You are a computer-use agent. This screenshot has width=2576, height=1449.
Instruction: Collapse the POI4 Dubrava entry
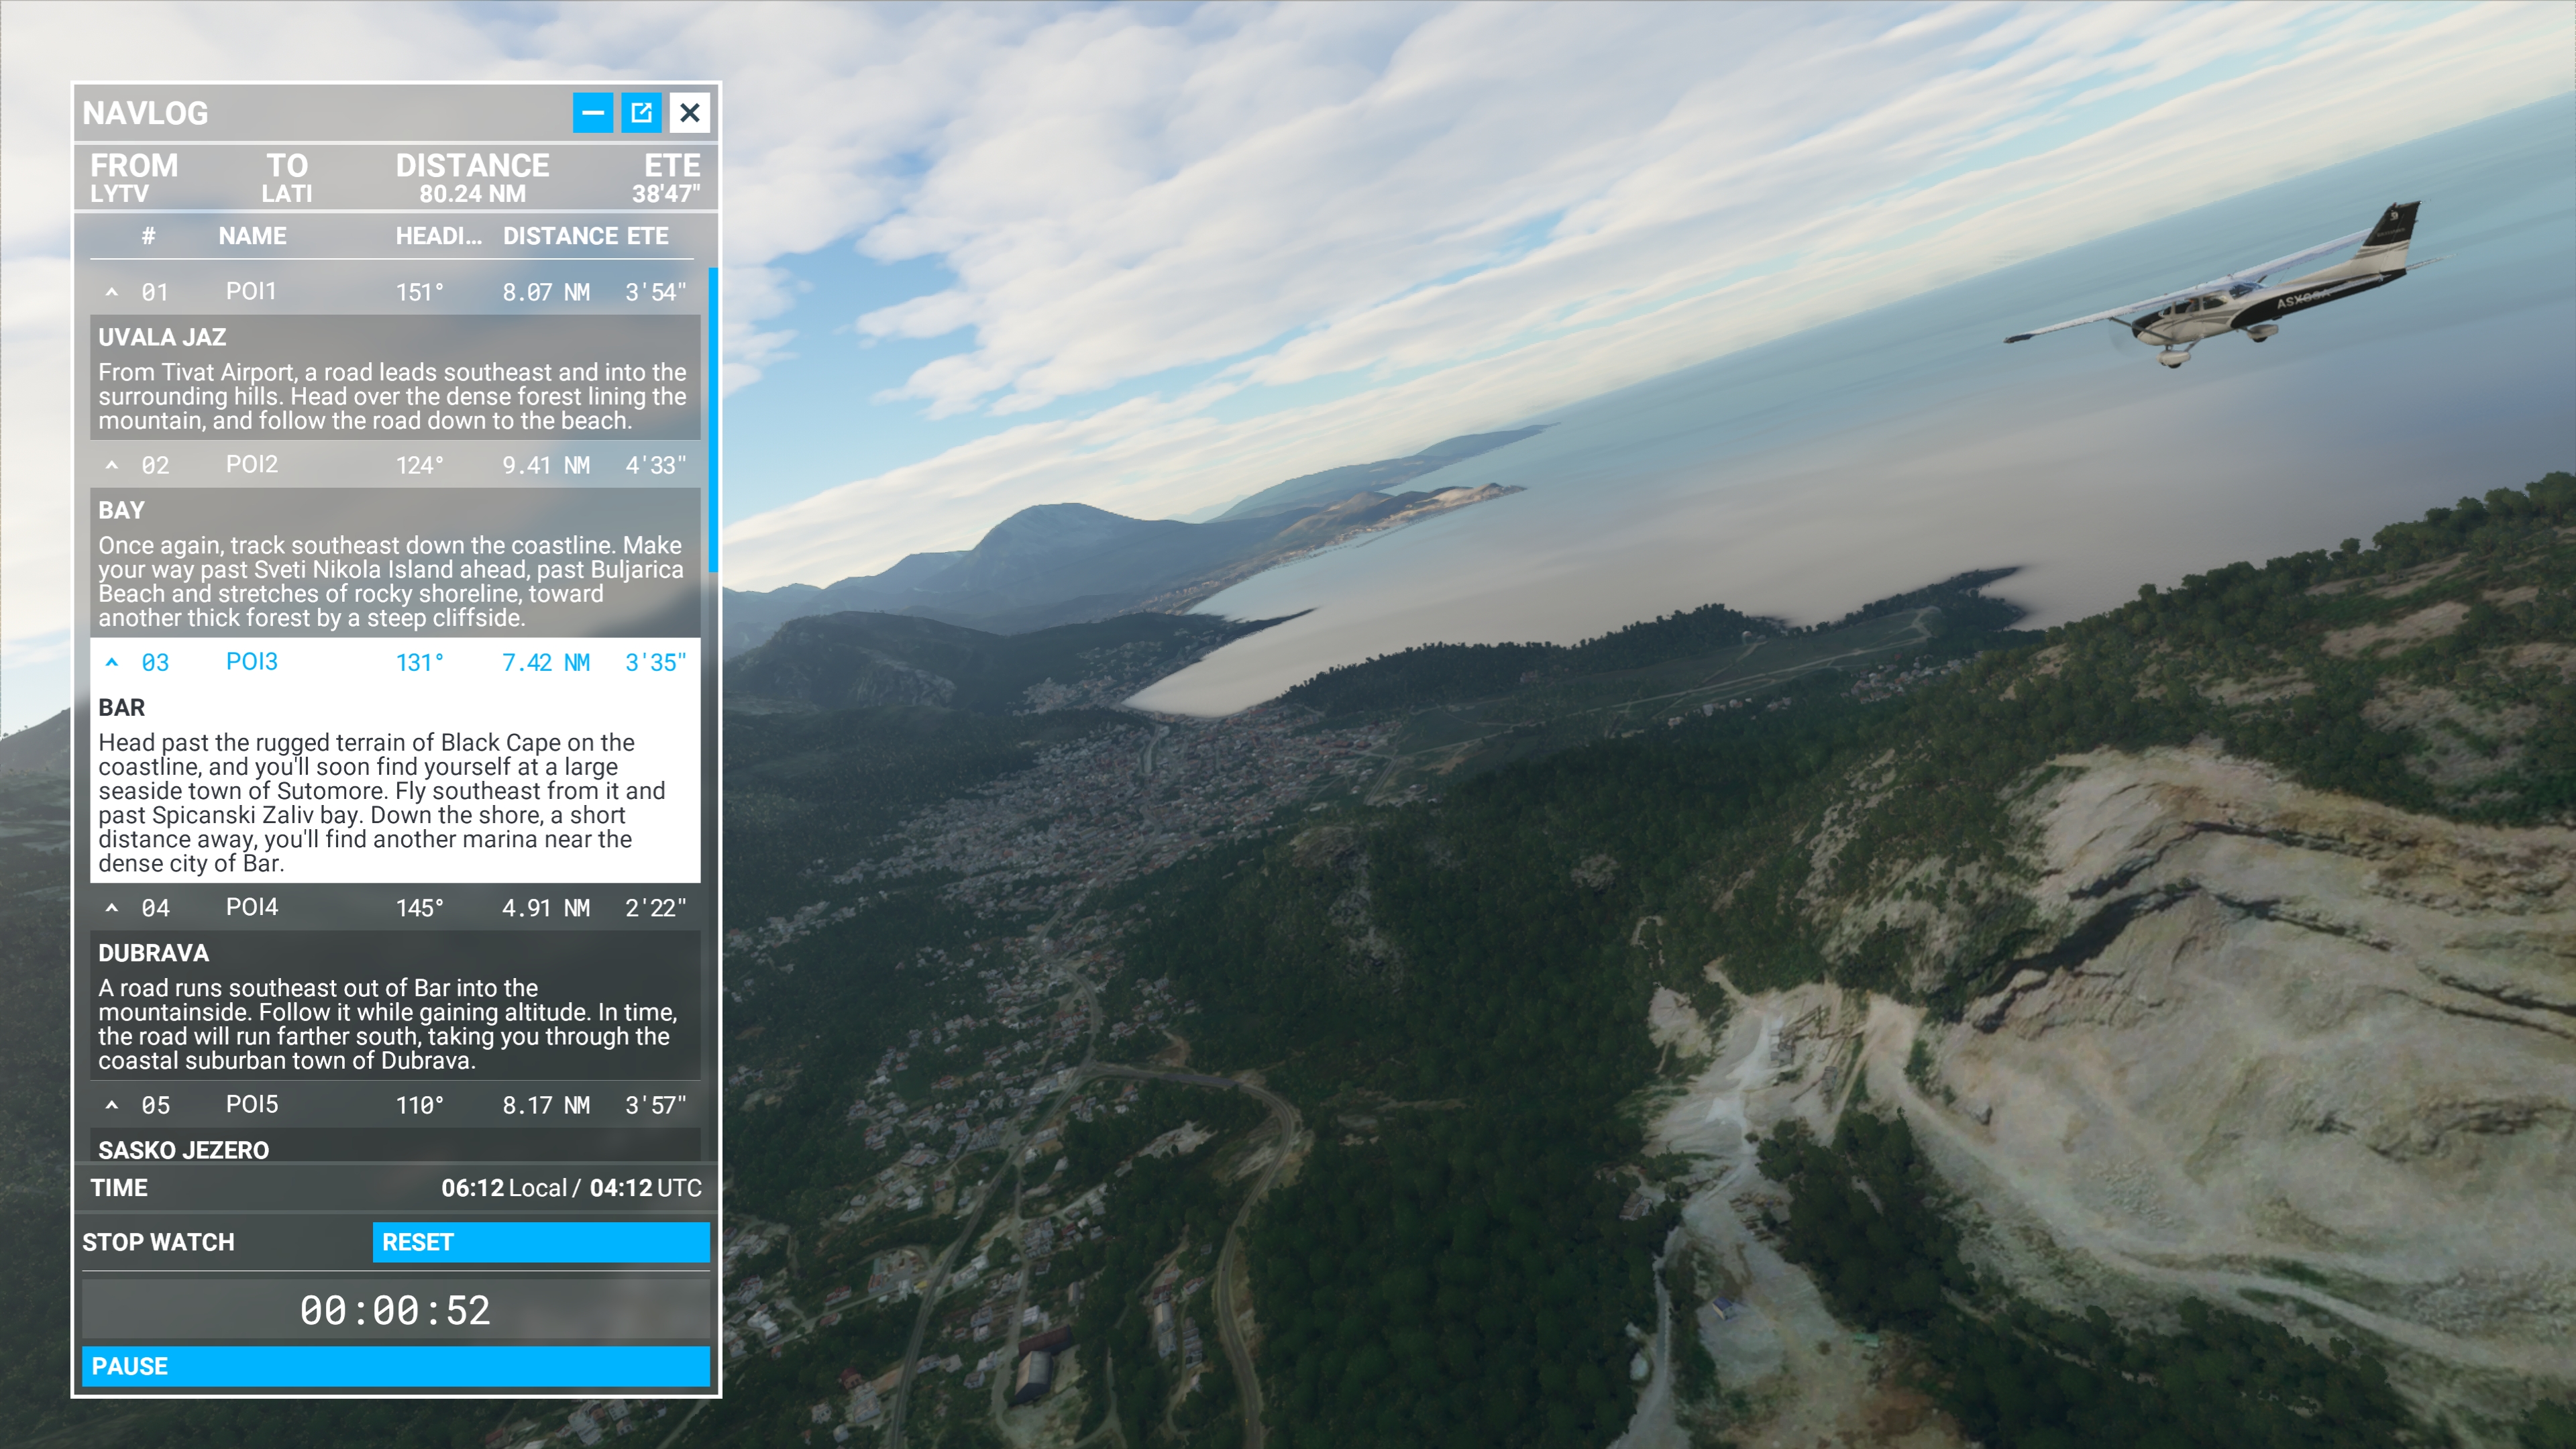pos(112,908)
